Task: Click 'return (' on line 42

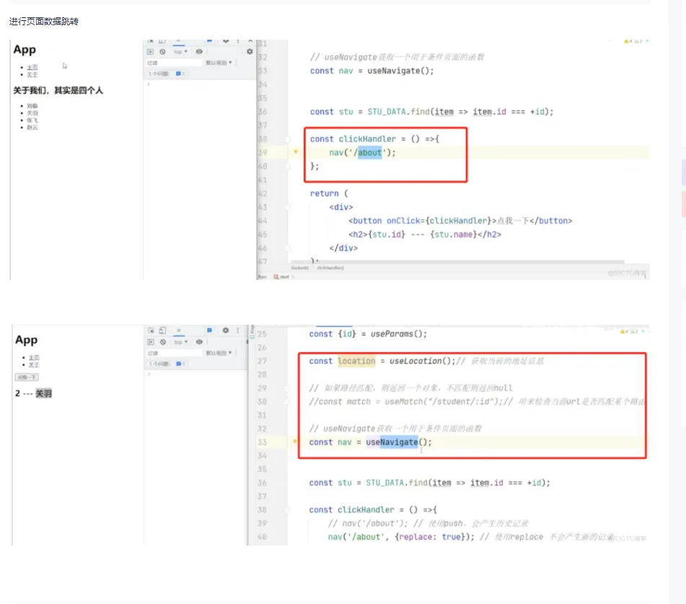Action: click(329, 193)
